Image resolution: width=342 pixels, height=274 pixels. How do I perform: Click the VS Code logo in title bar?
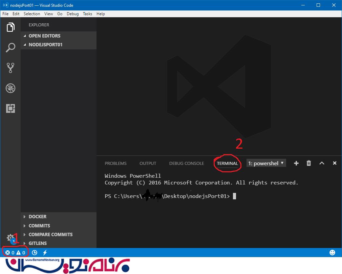6,5
